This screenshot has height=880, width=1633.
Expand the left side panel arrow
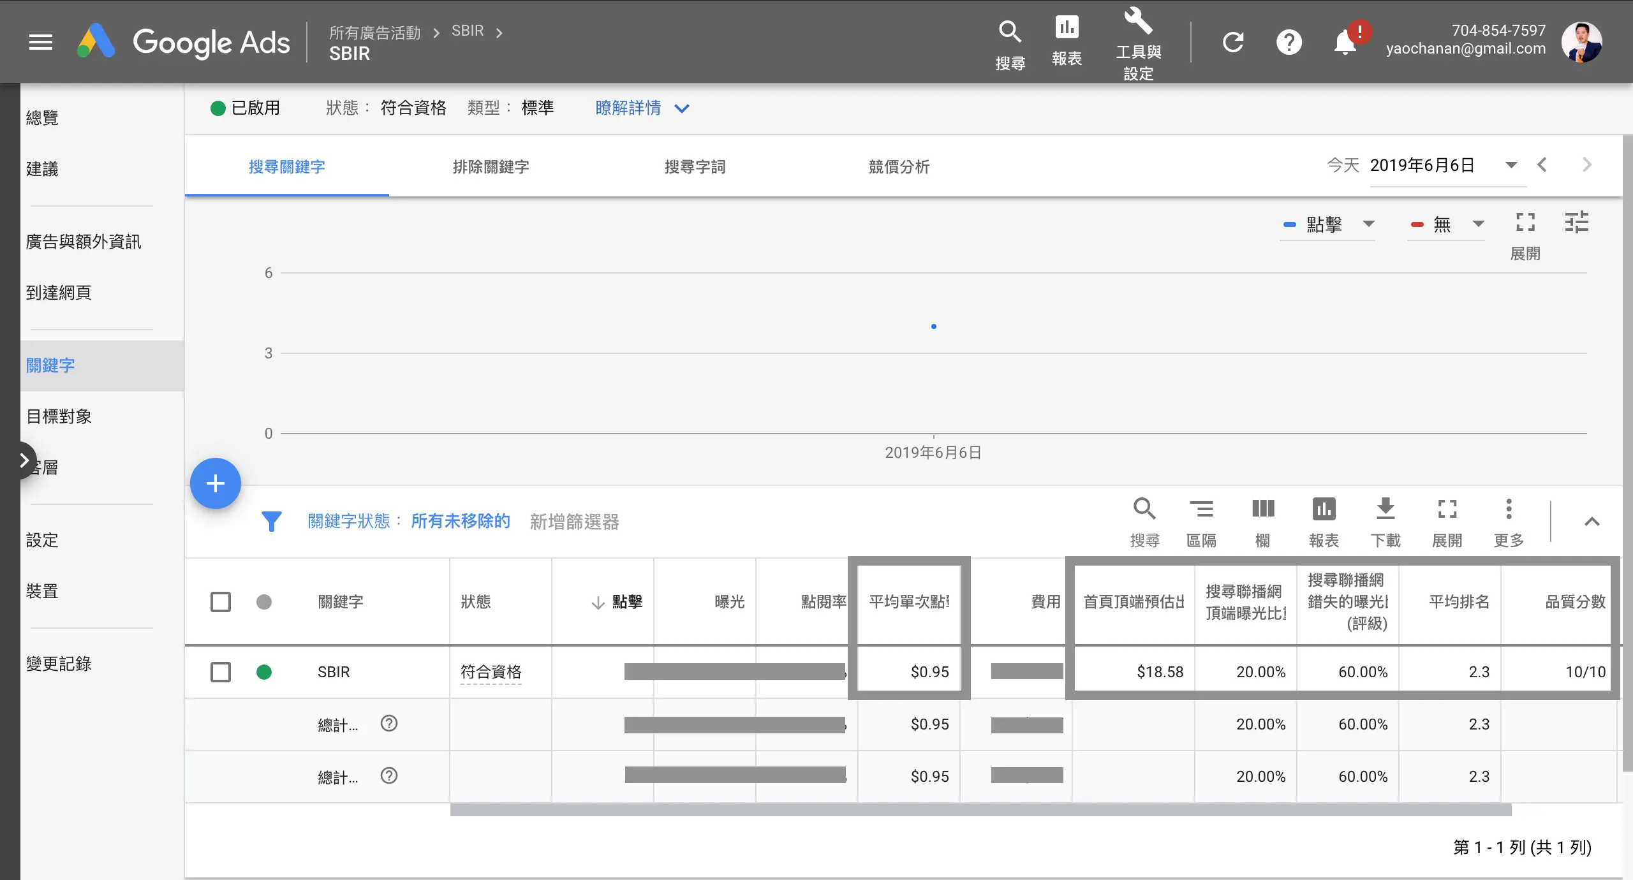click(24, 460)
